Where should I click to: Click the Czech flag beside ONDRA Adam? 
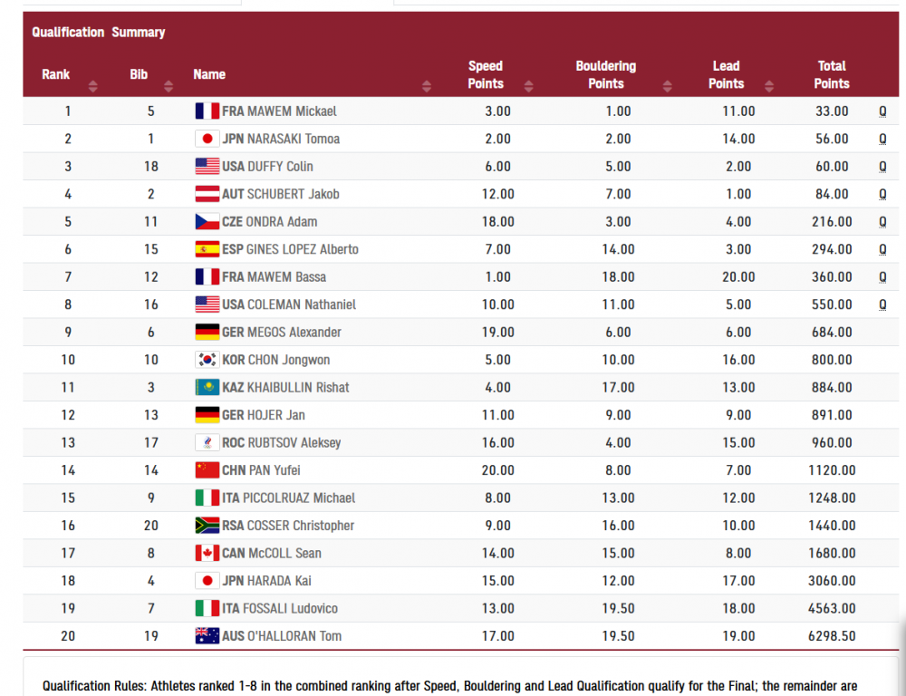point(207,222)
